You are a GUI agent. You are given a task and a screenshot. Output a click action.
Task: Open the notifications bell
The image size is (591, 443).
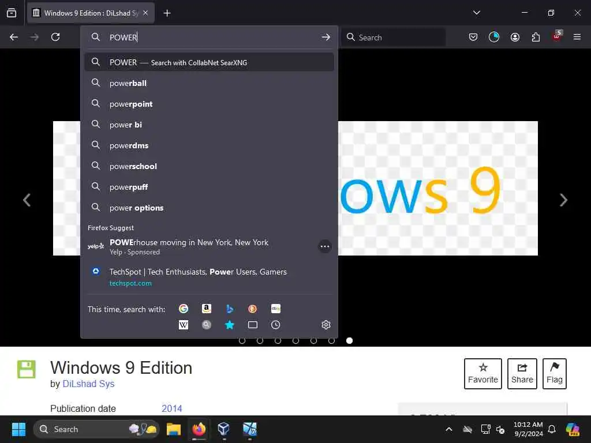coord(552,429)
